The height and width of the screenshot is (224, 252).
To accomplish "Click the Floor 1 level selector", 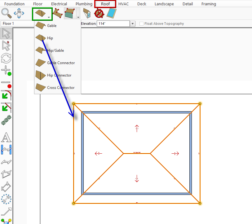I will (17, 24).
